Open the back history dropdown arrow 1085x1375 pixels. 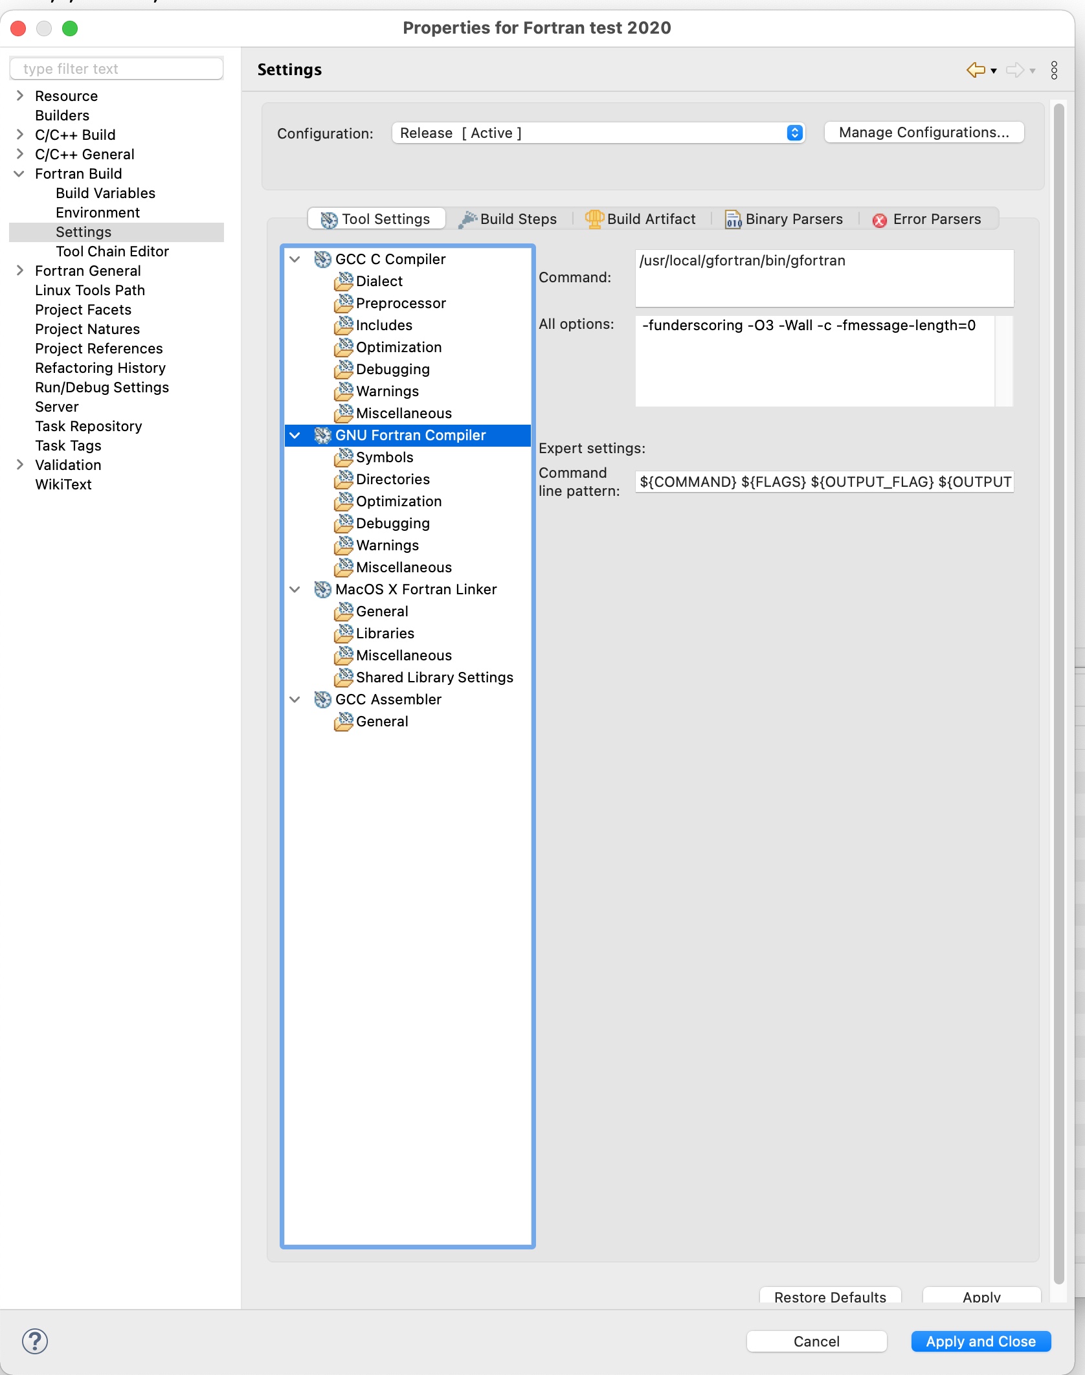(x=994, y=71)
